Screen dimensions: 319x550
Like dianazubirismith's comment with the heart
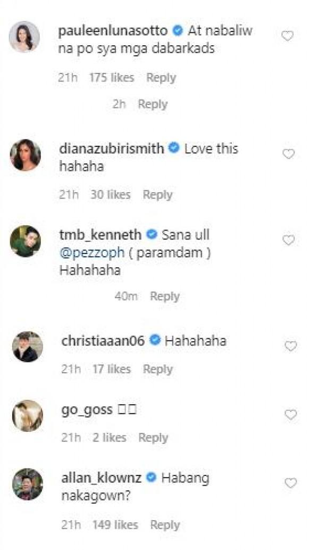pyautogui.click(x=288, y=154)
